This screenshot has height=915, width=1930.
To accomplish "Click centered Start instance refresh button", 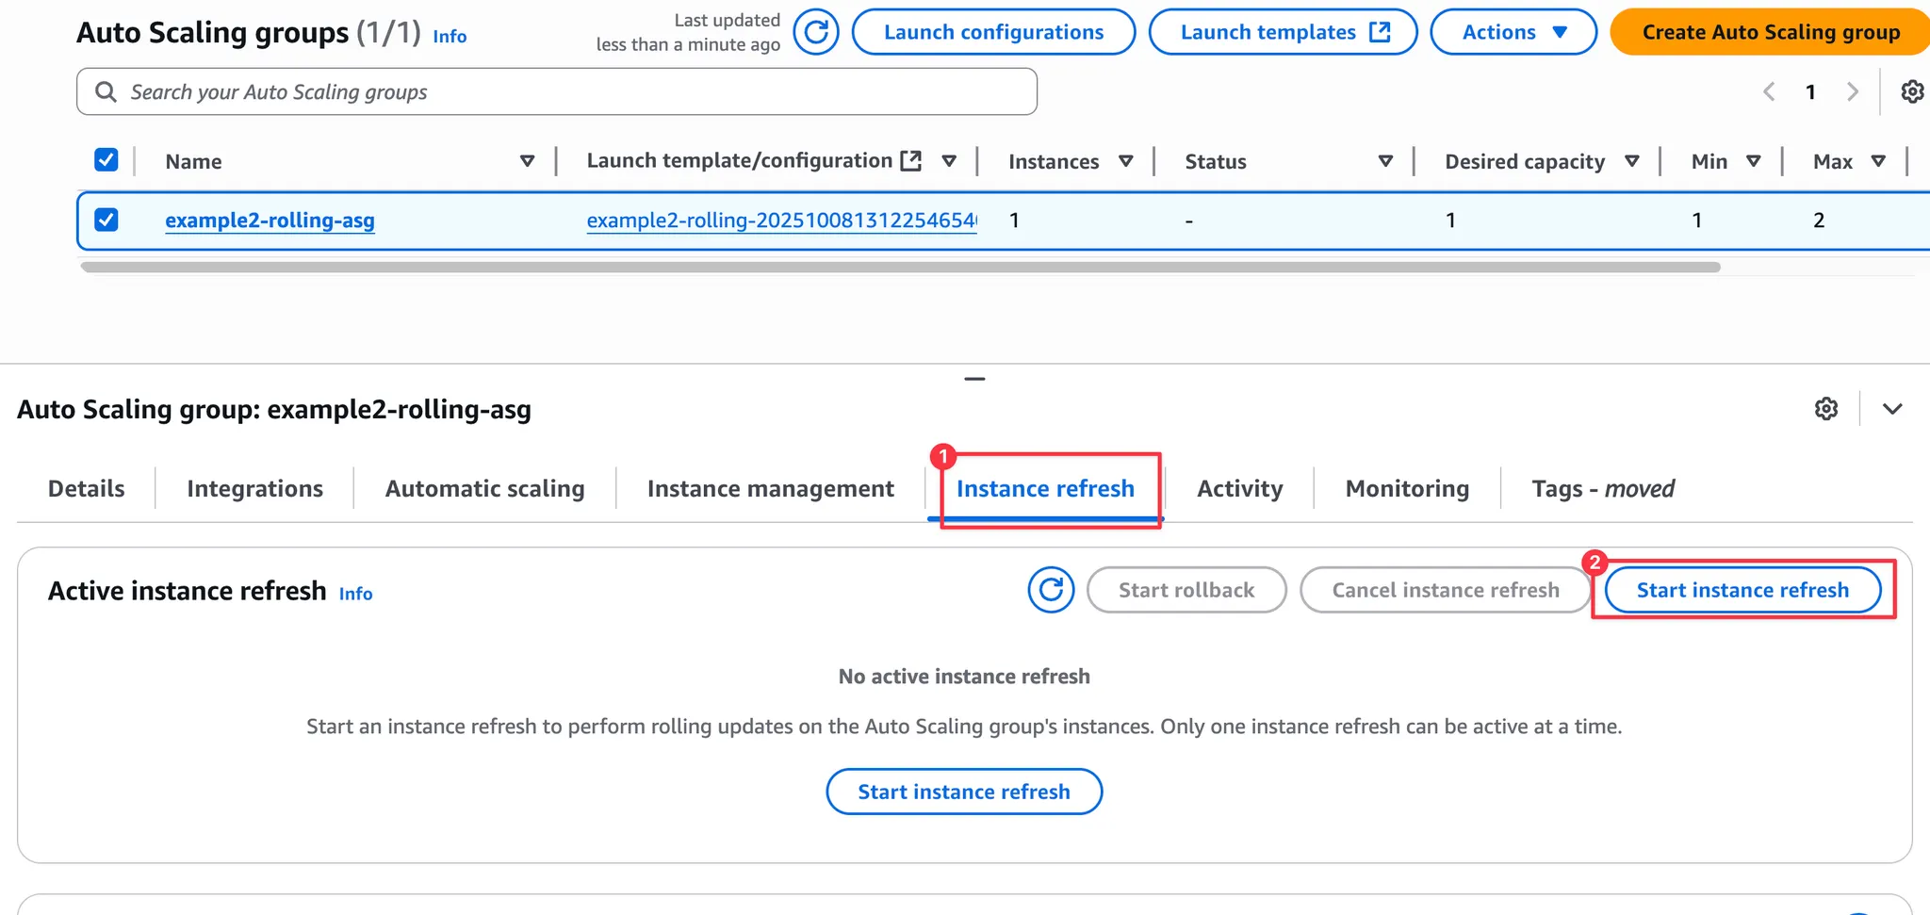I will [x=964, y=792].
